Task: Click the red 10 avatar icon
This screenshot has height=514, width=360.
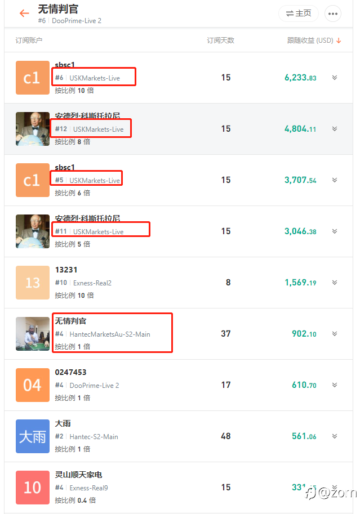Action: coord(33,488)
